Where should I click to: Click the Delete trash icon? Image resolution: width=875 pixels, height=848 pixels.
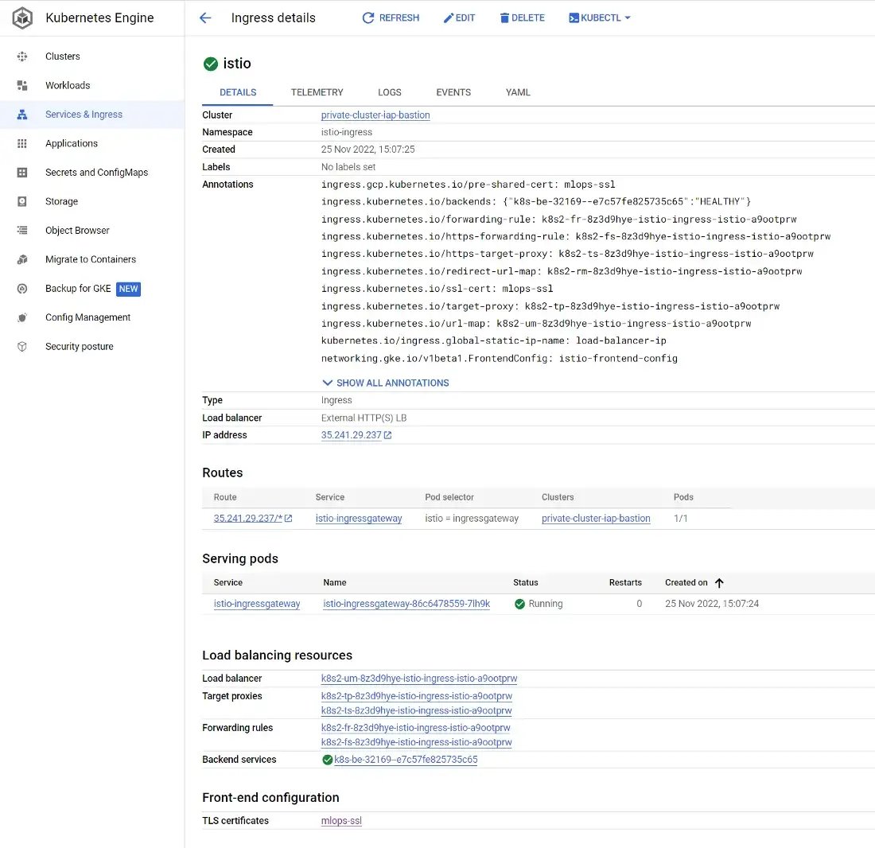[504, 18]
